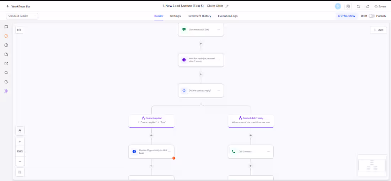Image resolution: width=391 pixels, height=181 pixels.
Task: Select the Wait for reply node
Action: tap(201, 60)
